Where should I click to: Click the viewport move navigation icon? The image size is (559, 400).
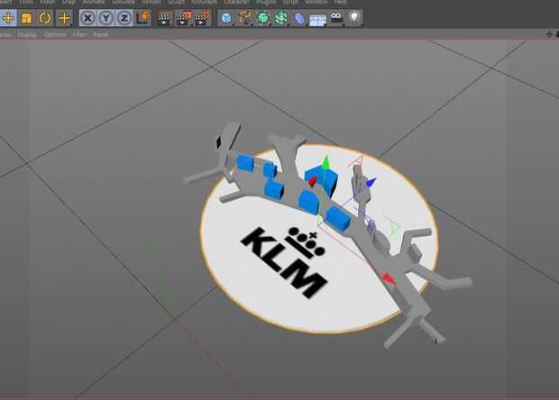click(x=549, y=34)
